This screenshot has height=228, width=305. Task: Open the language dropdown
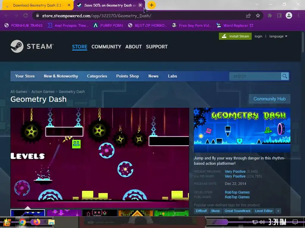[x=278, y=36]
